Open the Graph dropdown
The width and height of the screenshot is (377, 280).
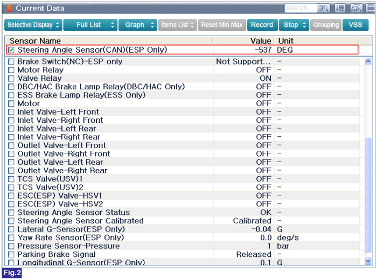point(138,25)
